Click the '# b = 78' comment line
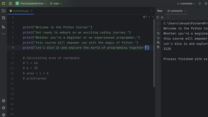208x117 pixels. 30,68
